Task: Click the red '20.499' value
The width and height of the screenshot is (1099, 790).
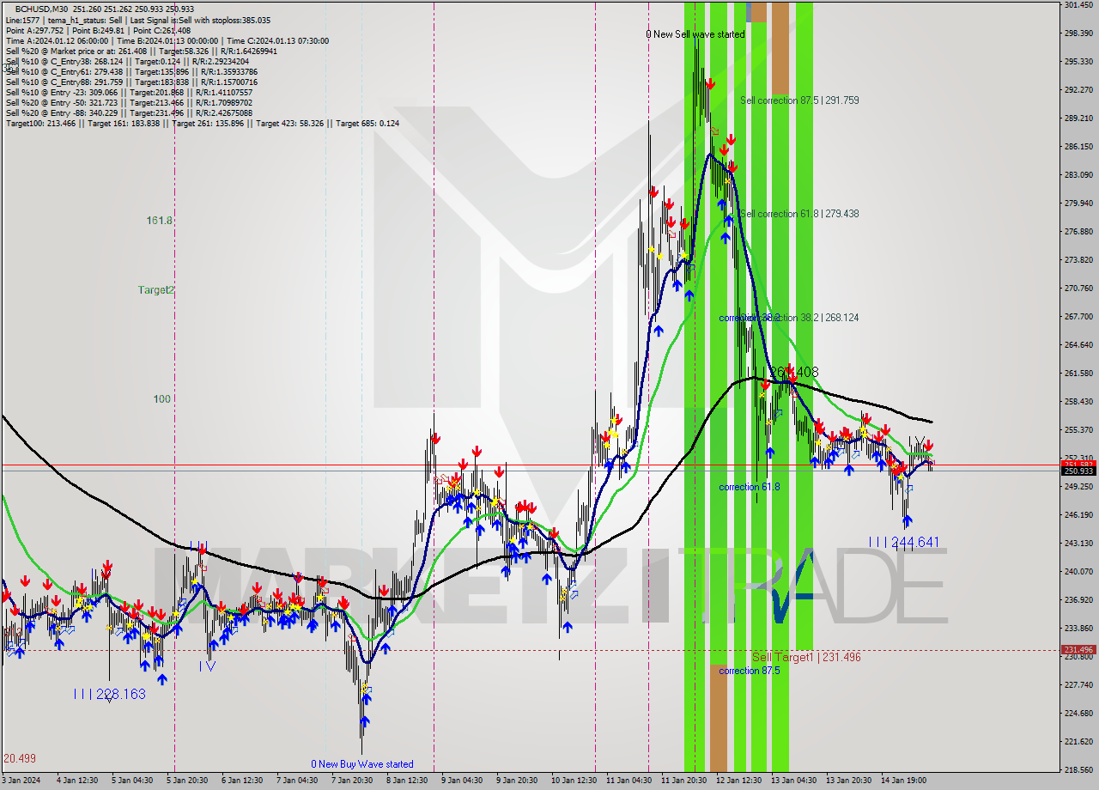Action: [x=20, y=758]
